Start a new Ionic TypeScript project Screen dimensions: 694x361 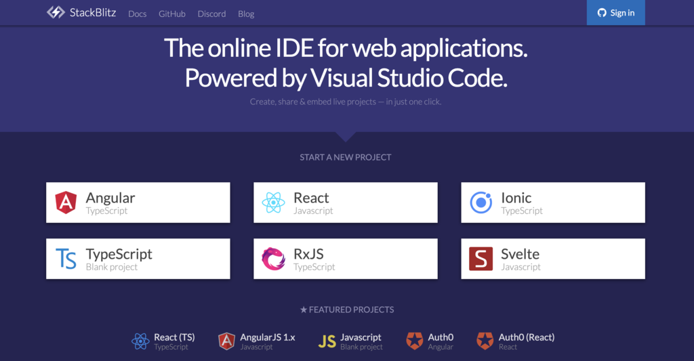[553, 203]
